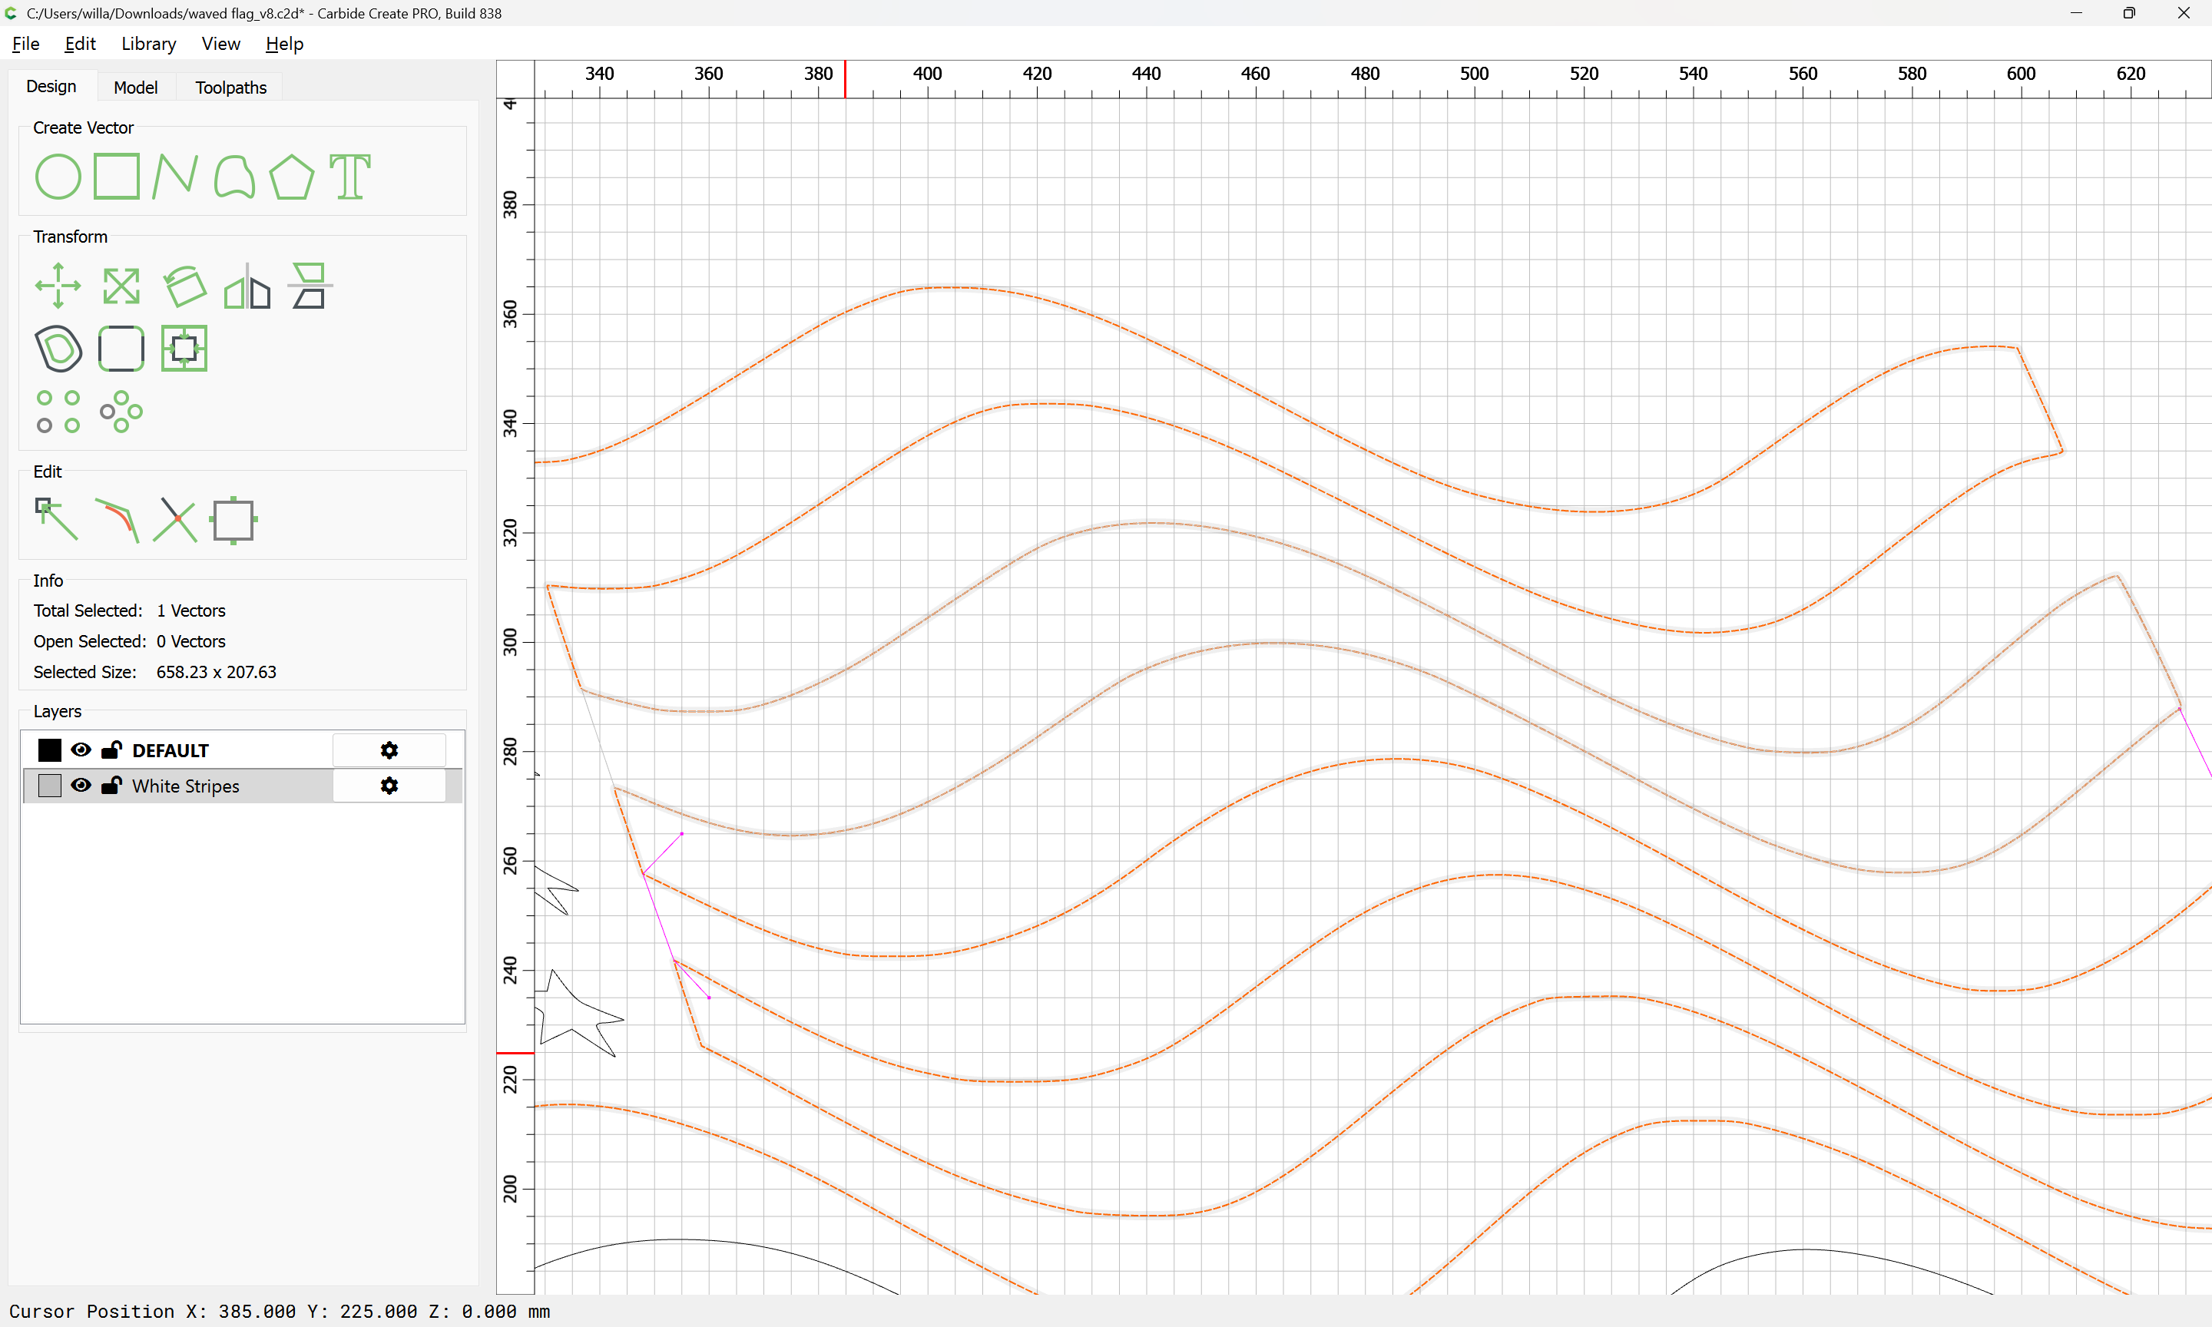Open the Scale/Resize tool
Screen dimensions: 2212x1327
pos(121,286)
